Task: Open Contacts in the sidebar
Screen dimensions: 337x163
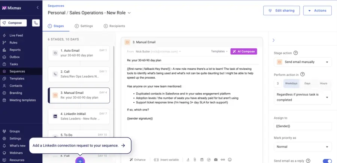Action: coord(16,85)
